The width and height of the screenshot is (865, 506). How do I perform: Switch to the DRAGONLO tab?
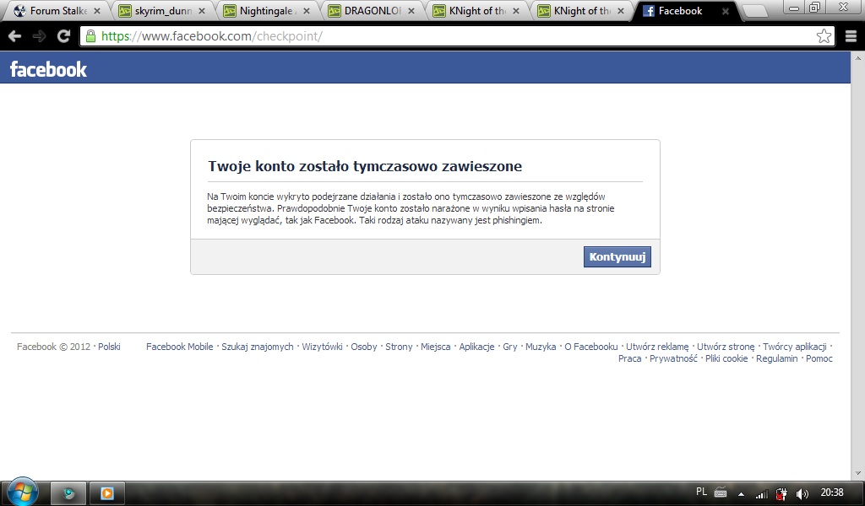(x=372, y=11)
